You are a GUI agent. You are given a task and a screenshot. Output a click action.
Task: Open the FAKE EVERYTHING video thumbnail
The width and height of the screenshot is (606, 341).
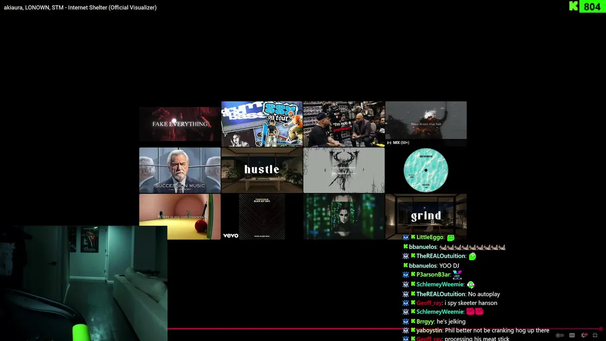[x=180, y=124]
